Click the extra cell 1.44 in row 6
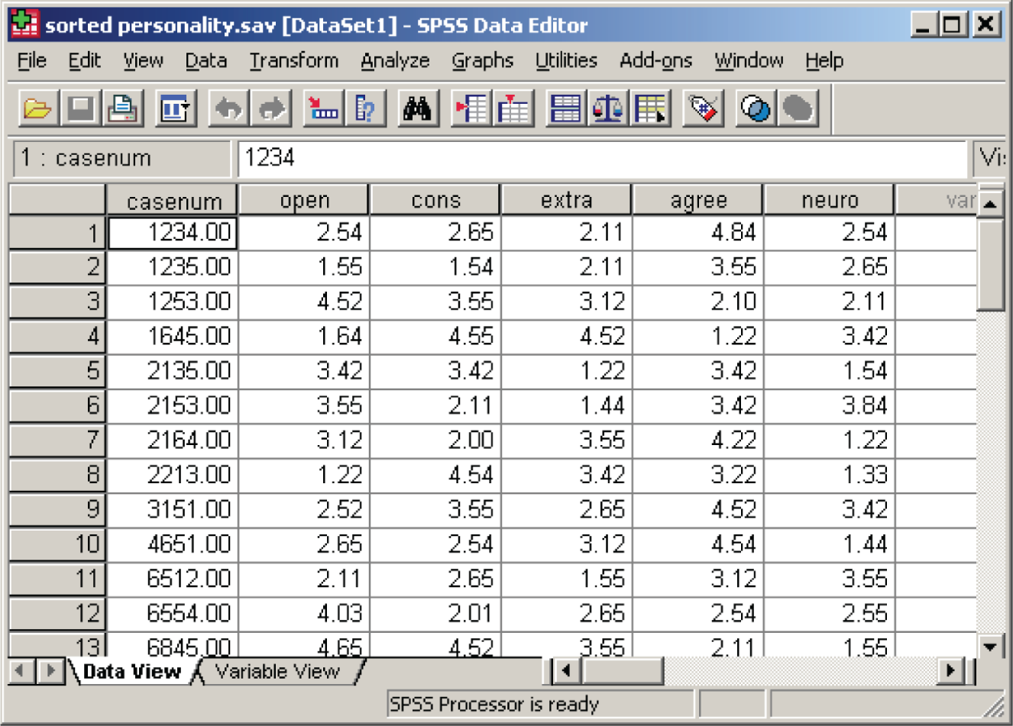 pos(566,405)
